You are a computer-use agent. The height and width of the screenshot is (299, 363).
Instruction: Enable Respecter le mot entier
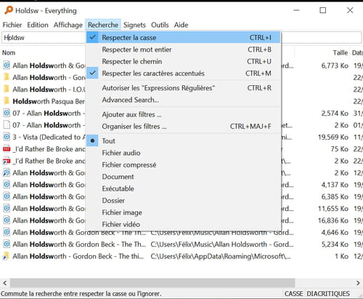[184, 49]
